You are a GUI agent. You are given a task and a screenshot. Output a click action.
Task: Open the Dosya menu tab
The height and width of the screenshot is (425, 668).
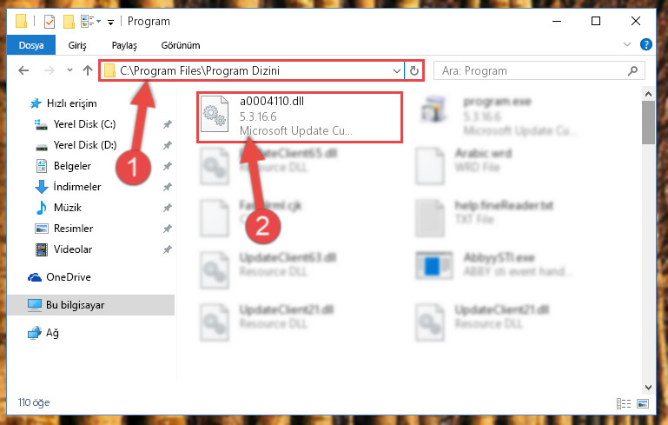coord(31,45)
